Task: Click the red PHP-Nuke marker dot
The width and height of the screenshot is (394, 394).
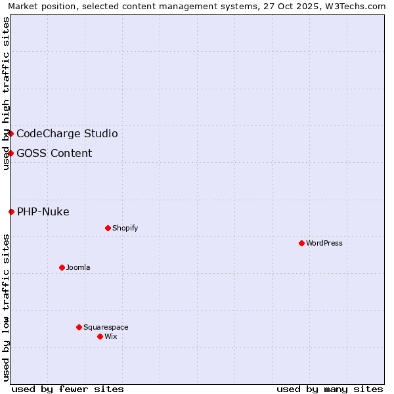Action: (11, 211)
